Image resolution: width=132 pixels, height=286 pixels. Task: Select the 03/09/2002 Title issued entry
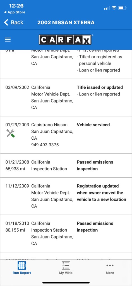[x=66, y=97]
